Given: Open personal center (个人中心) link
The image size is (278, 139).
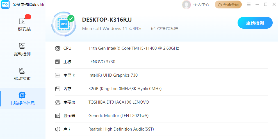Looking at the screenshot, I should click(x=201, y=4).
